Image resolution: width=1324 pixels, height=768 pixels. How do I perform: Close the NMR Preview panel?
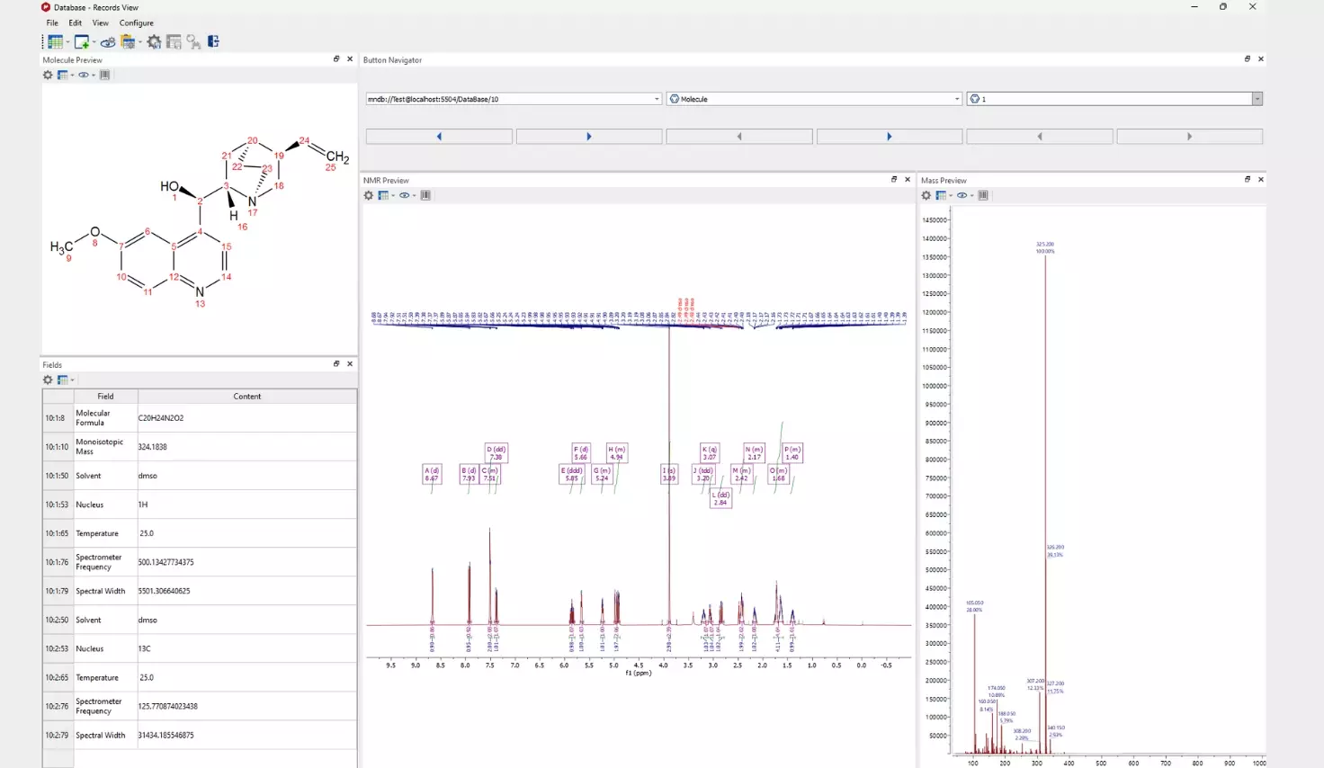point(907,180)
